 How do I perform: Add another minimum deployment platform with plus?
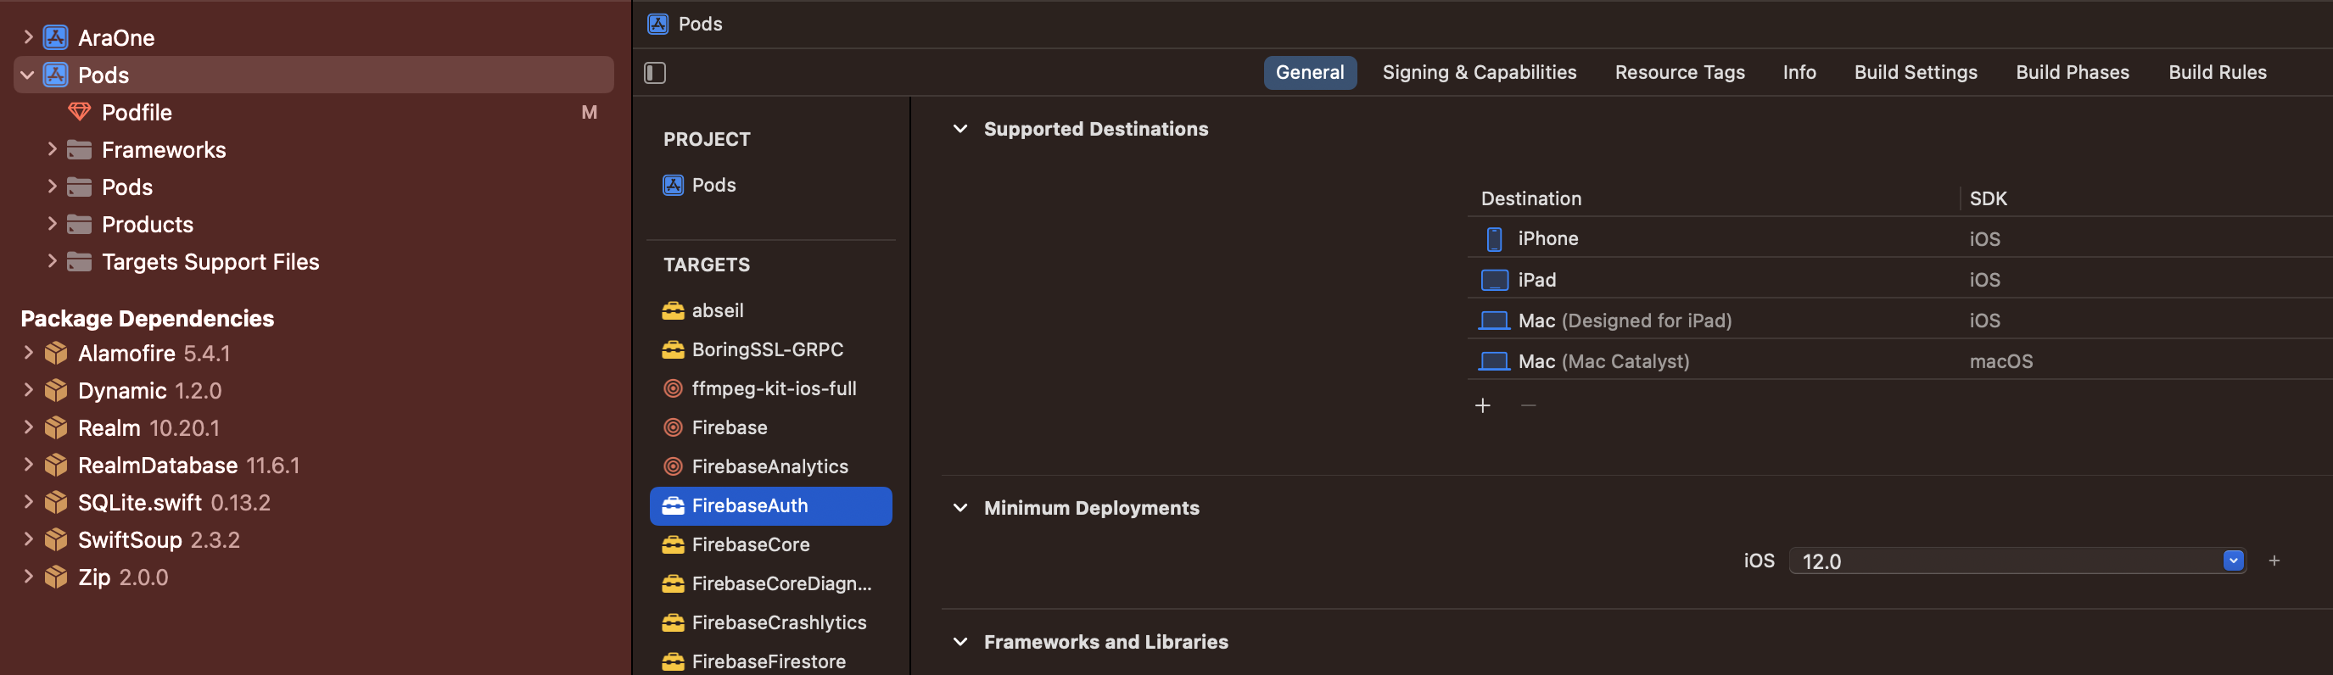(x=2274, y=561)
